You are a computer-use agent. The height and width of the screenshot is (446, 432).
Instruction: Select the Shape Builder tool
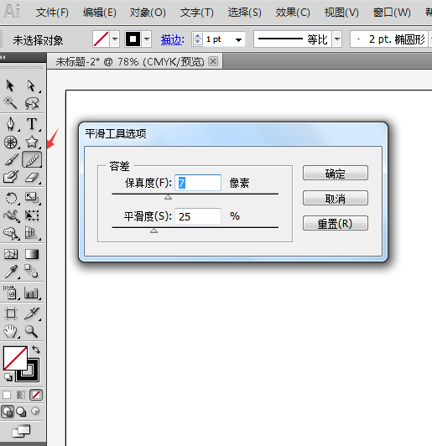click(x=12, y=233)
